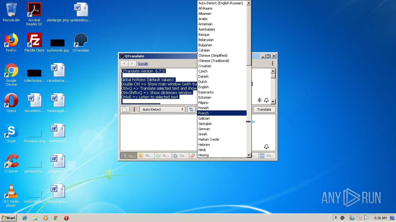This screenshot has width=396, height=222.
Task: Pick Galician language entry
Action: (x=222, y=118)
